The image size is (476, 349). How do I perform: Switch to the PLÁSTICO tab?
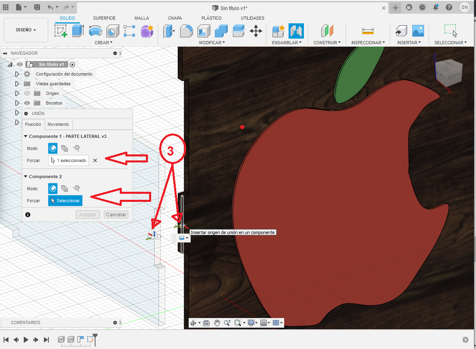click(x=212, y=18)
